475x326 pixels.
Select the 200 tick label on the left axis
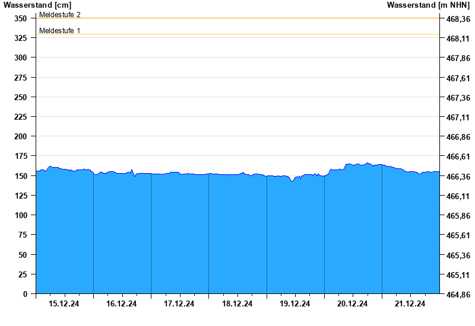[21, 136]
